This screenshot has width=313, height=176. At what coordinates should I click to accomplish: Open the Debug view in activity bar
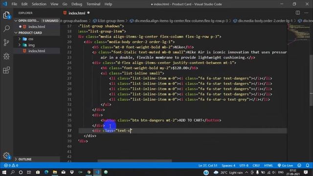(x=6, y=56)
